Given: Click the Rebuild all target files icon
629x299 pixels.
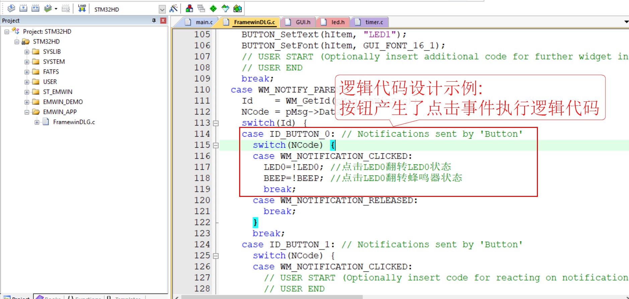Looking at the screenshot, I should click(x=36, y=8).
